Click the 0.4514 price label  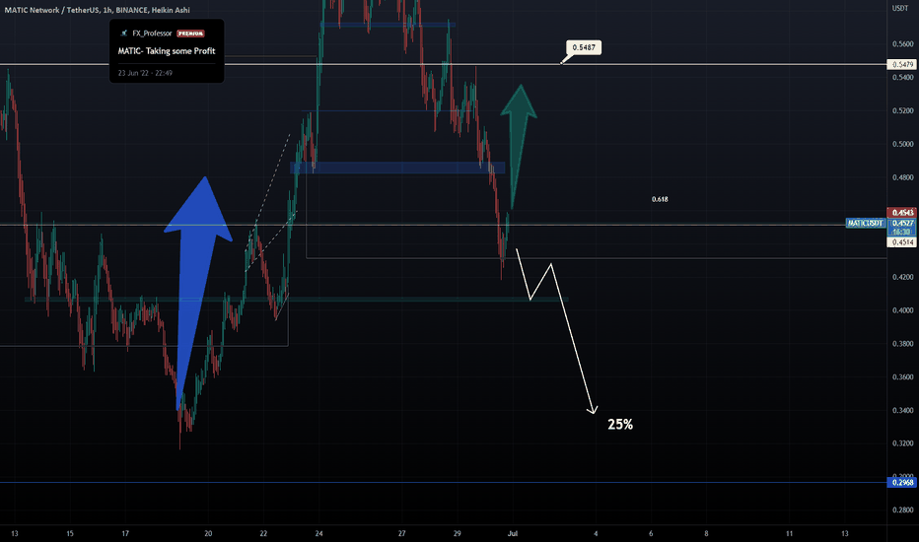pyautogui.click(x=902, y=242)
